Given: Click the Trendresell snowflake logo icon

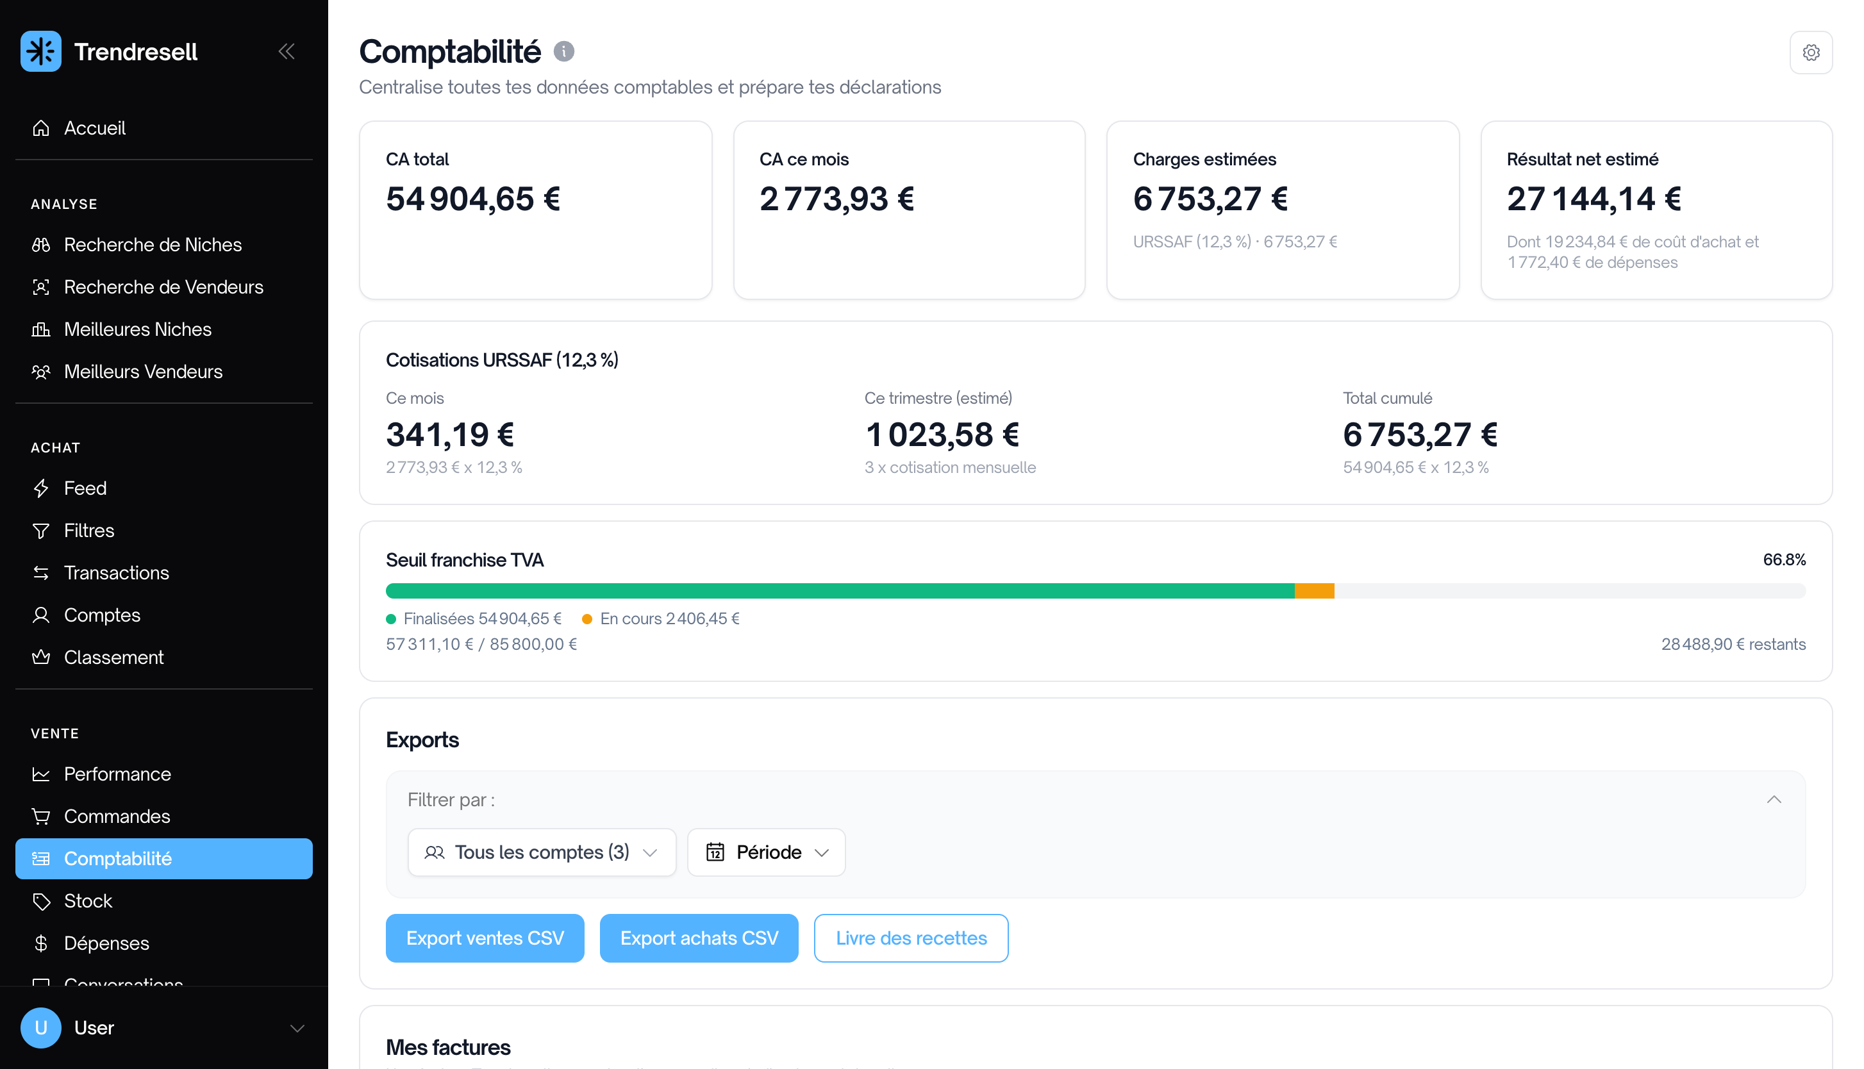Looking at the screenshot, I should 40,51.
